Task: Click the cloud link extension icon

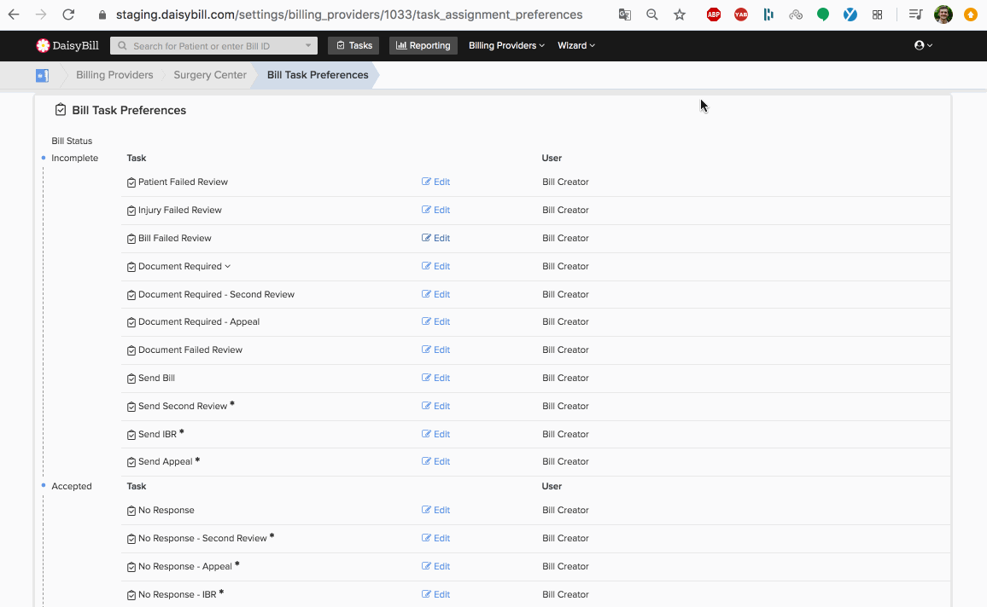Action: point(796,14)
